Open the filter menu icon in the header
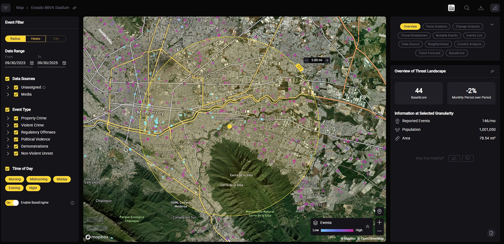This screenshot has width=504, height=244. tap(6, 8)
